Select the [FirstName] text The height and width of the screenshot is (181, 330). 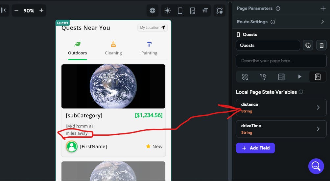93,147
